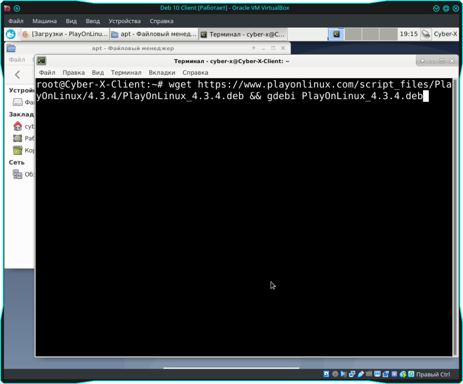Open the Файл menu in the terminal

[x=47, y=73]
